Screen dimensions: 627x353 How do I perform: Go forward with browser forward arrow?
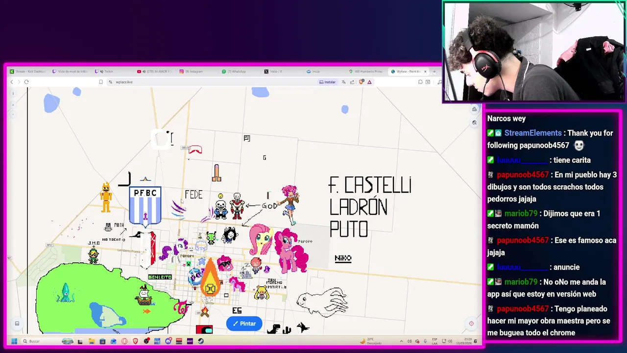click(x=19, y=82)
